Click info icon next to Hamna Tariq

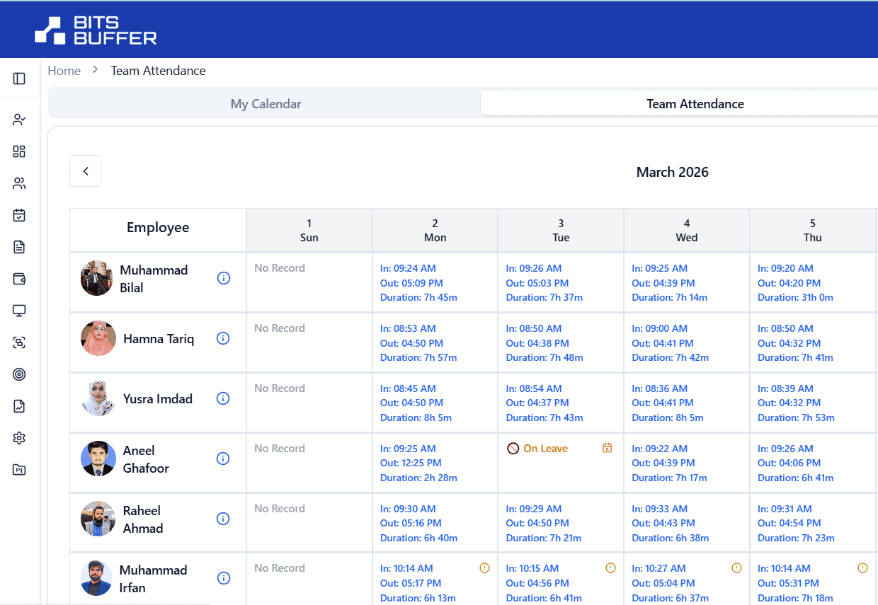pyautogui.click(x=223, y=338)
